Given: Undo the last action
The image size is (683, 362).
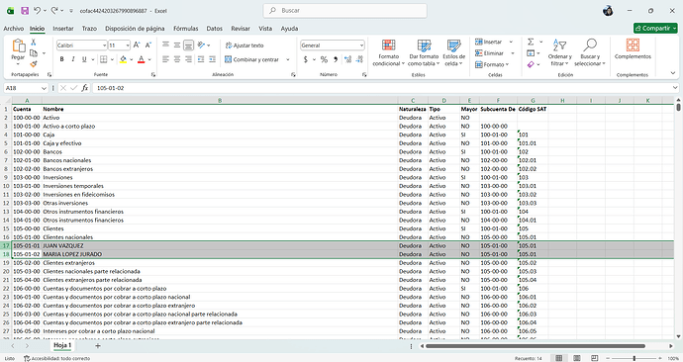Looking at the screenshot, I should click(x=38, y=11).
